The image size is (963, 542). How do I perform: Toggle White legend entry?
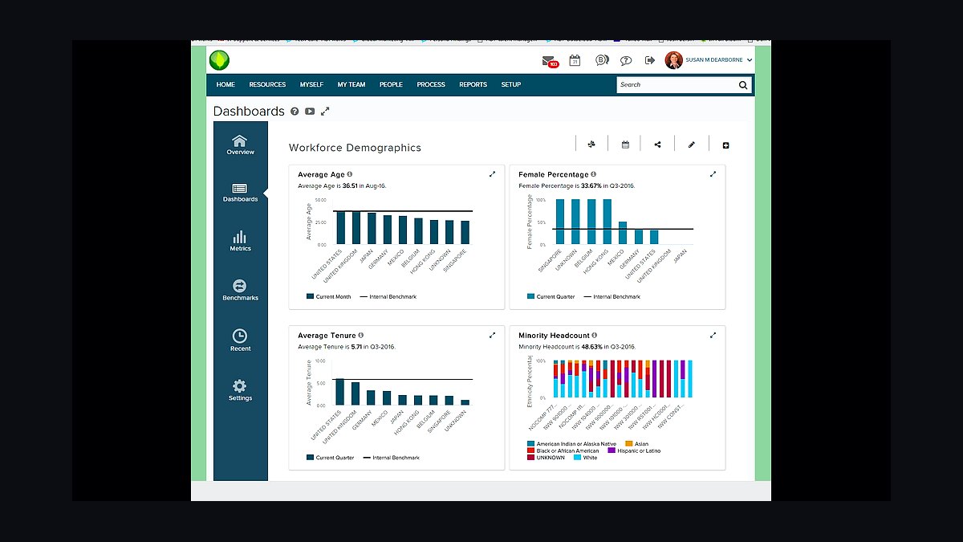pos(586,457)
